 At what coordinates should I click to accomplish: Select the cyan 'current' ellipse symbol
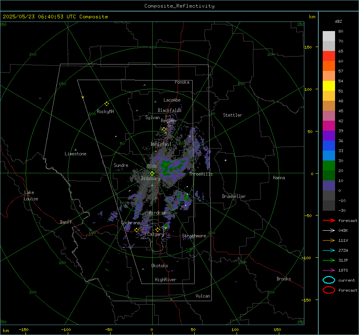[329, 280]
